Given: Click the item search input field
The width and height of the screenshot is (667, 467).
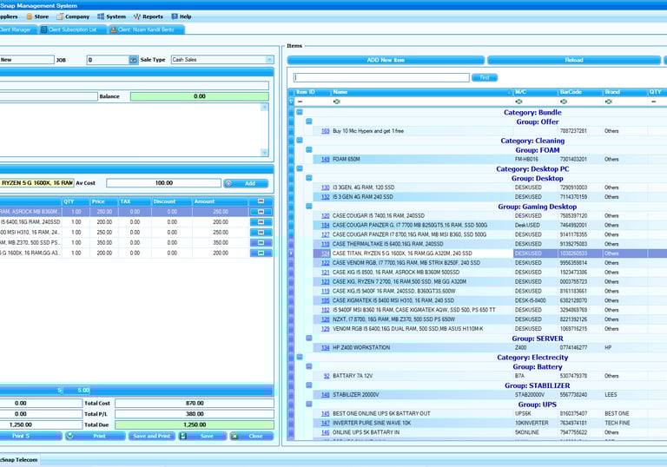Looking at the screenshot, I should [381, 77].
